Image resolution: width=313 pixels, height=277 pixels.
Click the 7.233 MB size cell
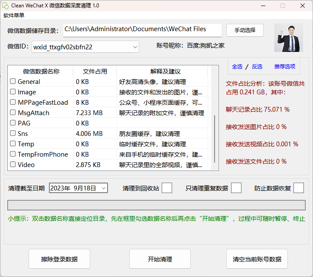[x=89, y=113]
